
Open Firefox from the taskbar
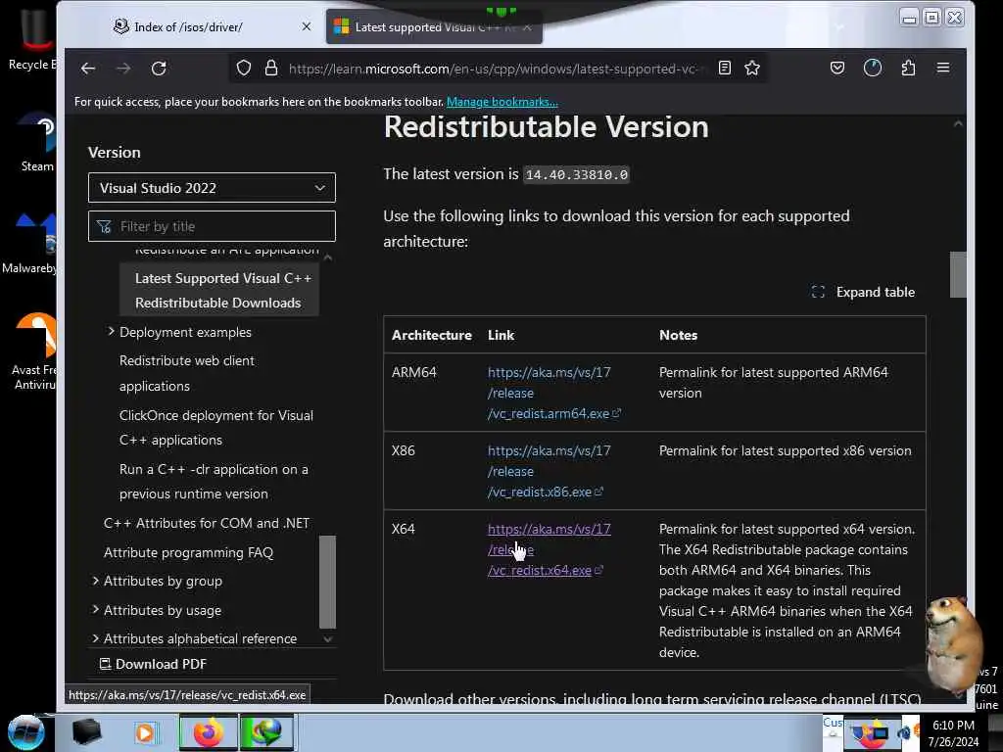tap(208, 732)
